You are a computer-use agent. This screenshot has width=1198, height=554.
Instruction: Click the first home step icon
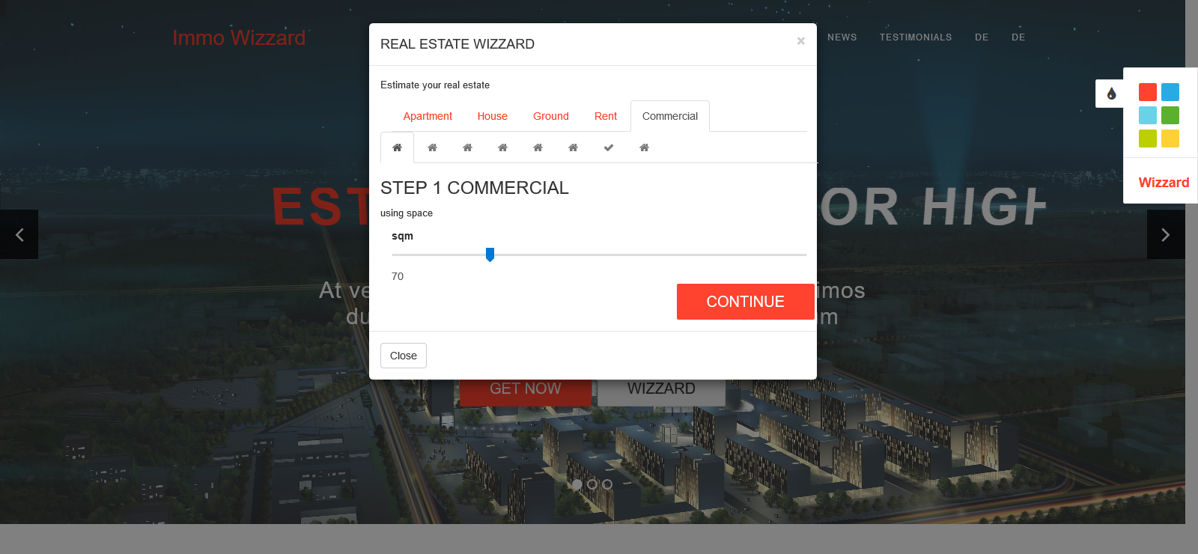[x=397, y=147]
